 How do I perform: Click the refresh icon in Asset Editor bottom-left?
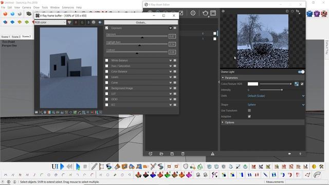[x=151, y=154]
